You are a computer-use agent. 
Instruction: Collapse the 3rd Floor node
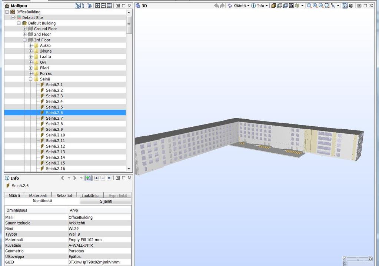[x=25, y=40]
